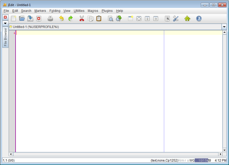Image resolution: width=229 pixels, height=165 pixels.
Task: Click the 10/15MB memory usage indicator
Action: 203,160
